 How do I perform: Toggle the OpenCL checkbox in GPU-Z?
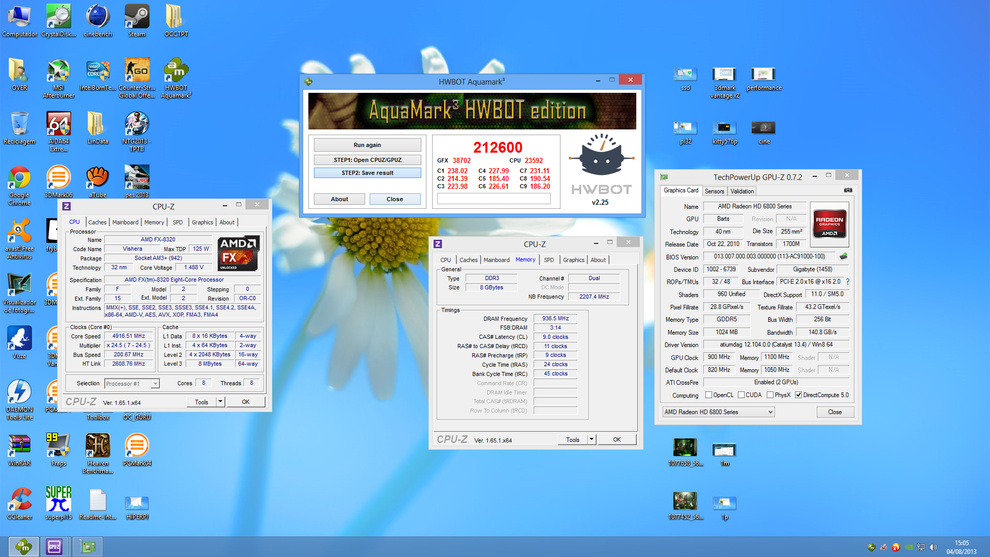click(x=708, y=395)
